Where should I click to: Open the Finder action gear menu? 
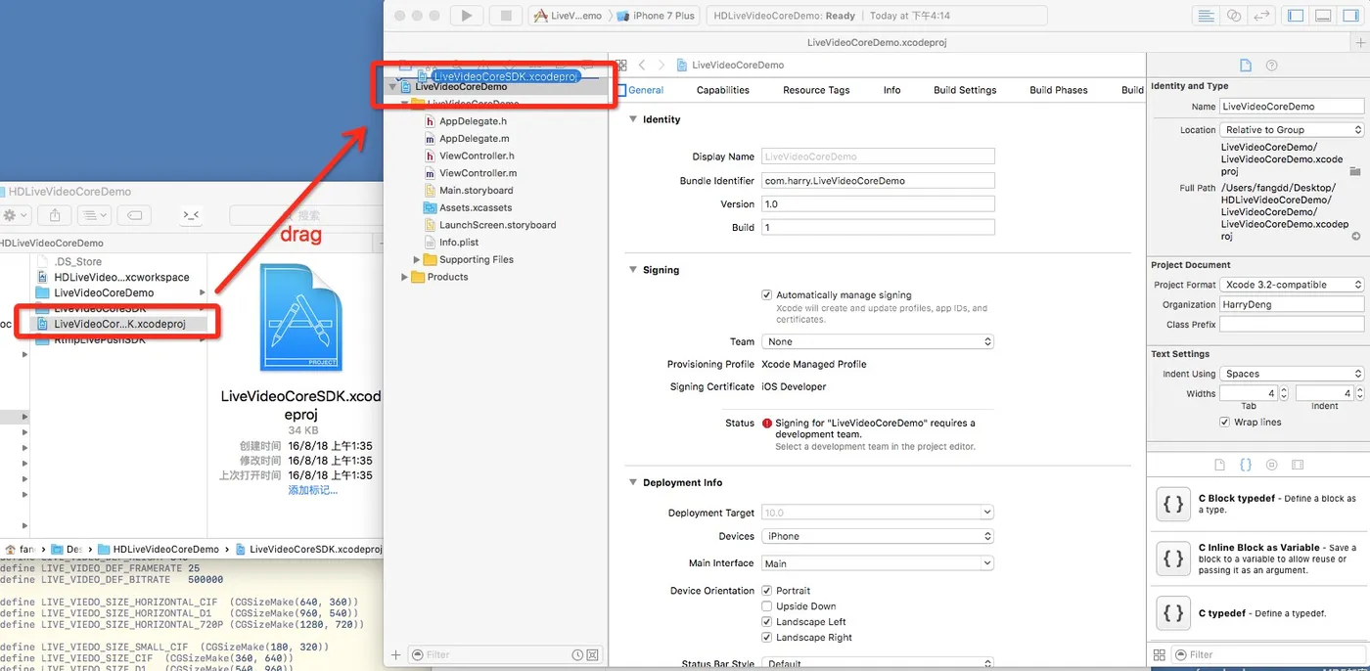click(x=14, y=215)
